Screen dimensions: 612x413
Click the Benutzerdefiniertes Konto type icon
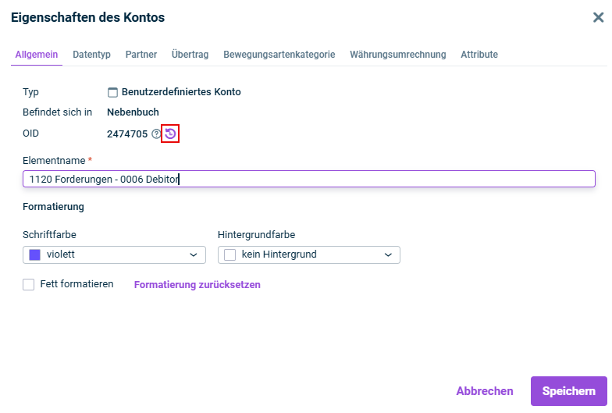pos(112,92)
